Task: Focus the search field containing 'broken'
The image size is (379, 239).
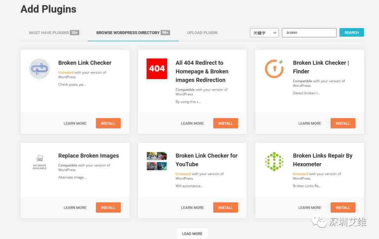Action: point(309,33)
